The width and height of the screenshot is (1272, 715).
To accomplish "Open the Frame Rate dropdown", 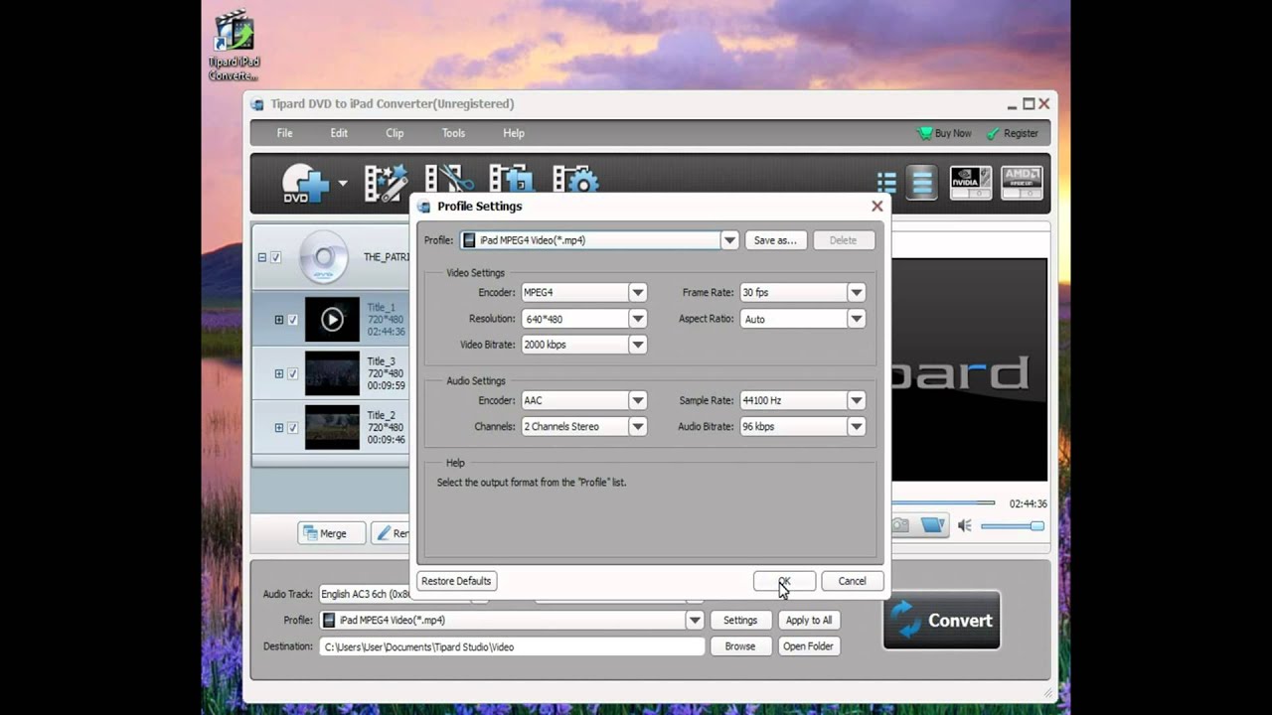I will (856, 293).
